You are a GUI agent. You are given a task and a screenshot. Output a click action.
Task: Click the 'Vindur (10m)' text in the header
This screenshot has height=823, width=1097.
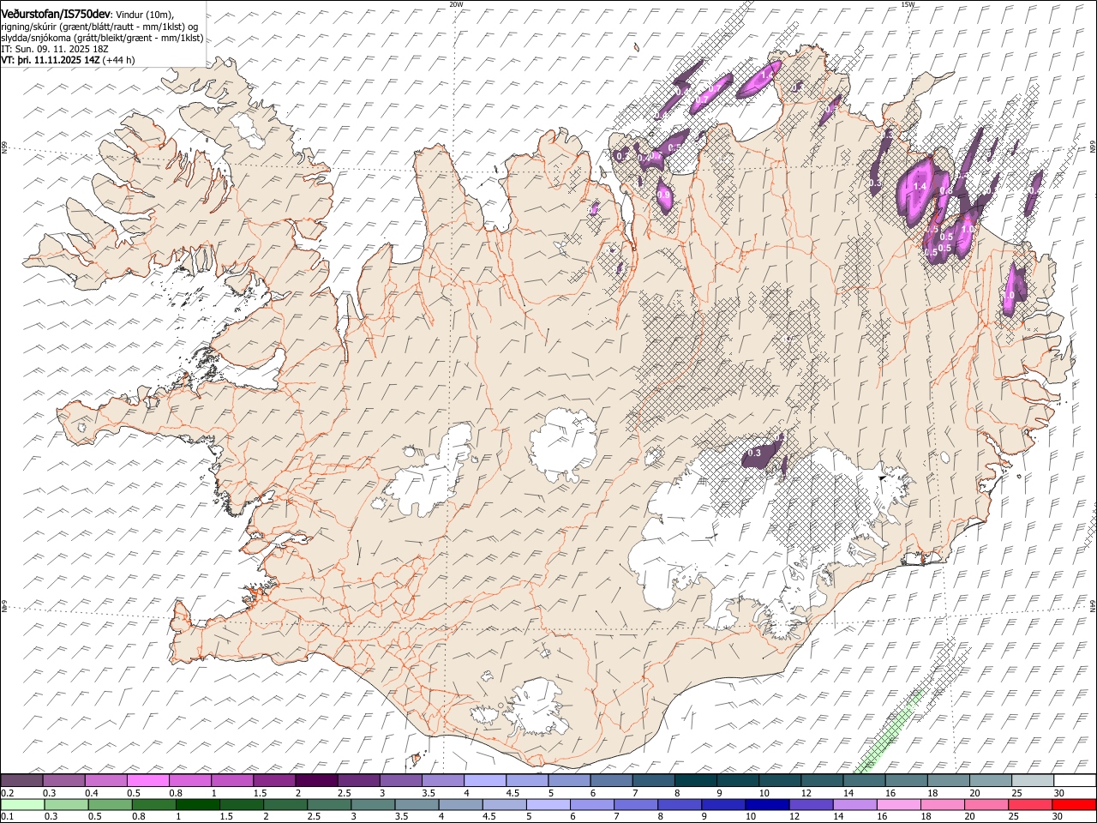coord(142,15)
